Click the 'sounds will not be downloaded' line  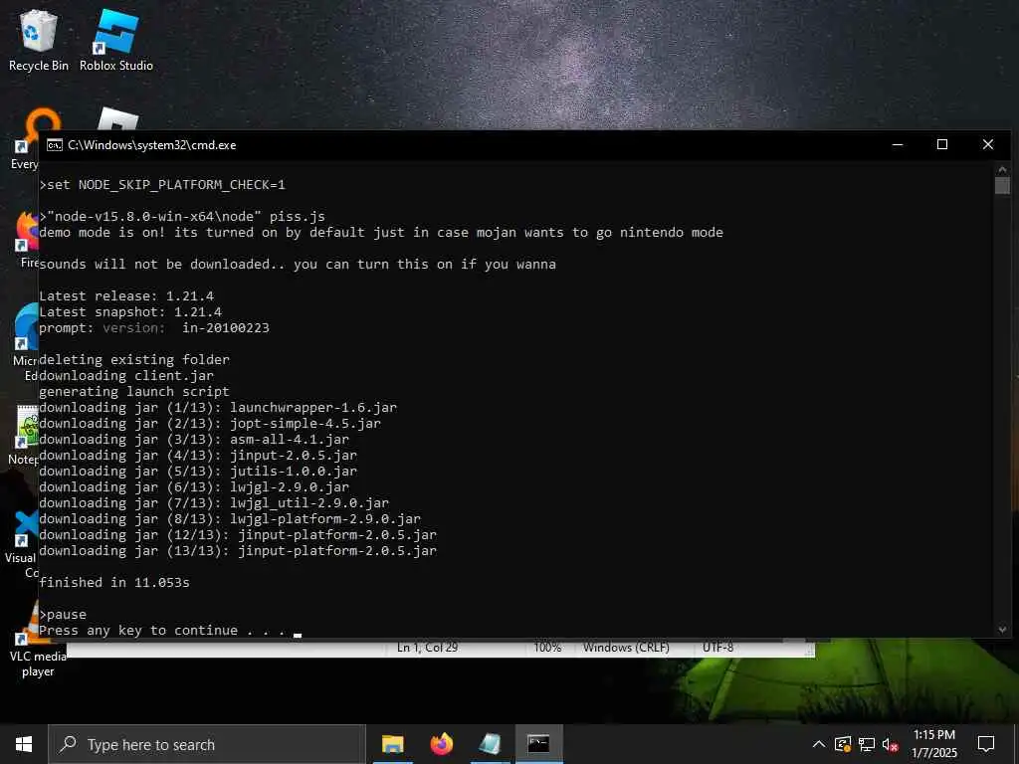(298, 264)
